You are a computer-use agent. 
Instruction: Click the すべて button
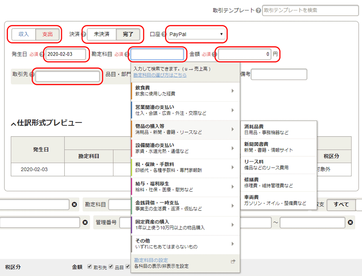[x=341, y=204]
